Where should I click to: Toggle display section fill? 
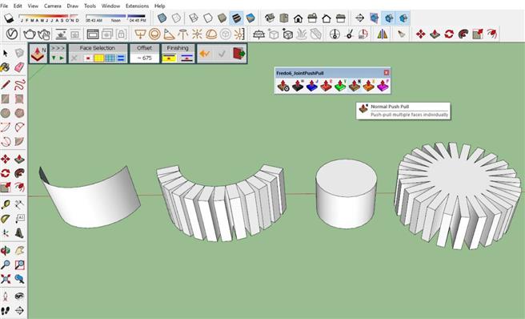coord(403,18)
